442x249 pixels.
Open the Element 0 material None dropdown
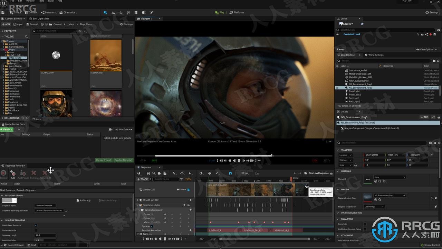(x=390, y=177)
